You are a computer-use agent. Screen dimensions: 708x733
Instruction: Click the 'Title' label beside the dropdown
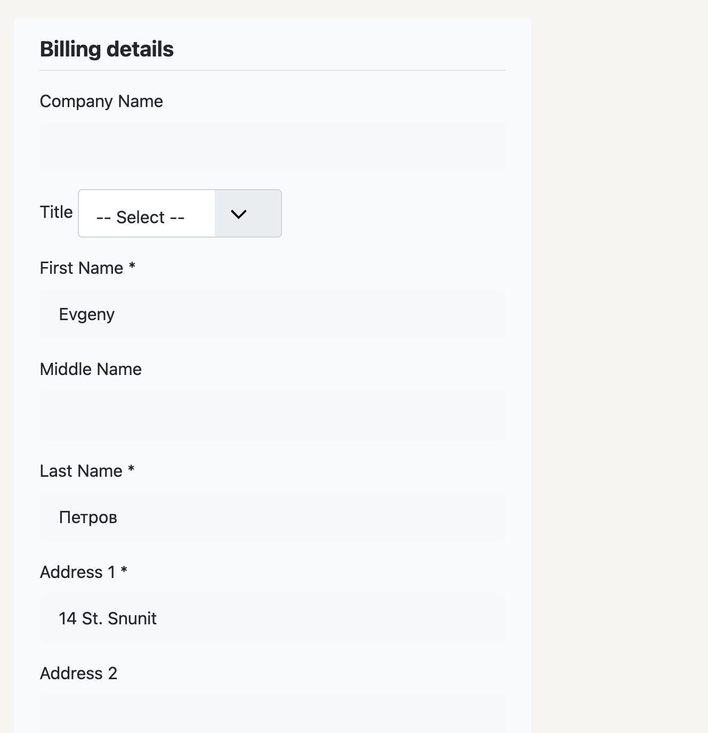click(x=56, y=212)
